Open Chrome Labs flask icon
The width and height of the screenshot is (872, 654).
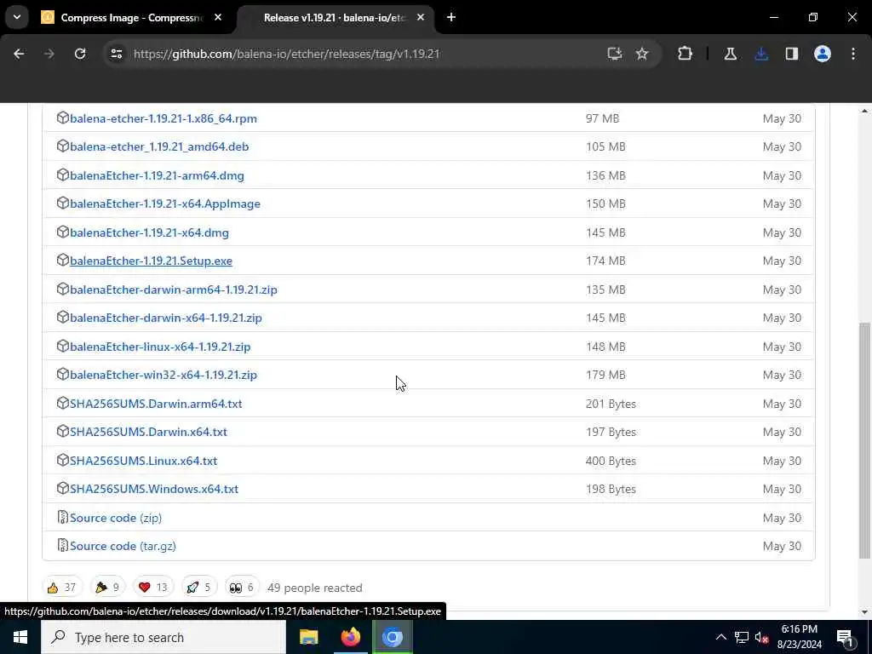coord(731,54)
